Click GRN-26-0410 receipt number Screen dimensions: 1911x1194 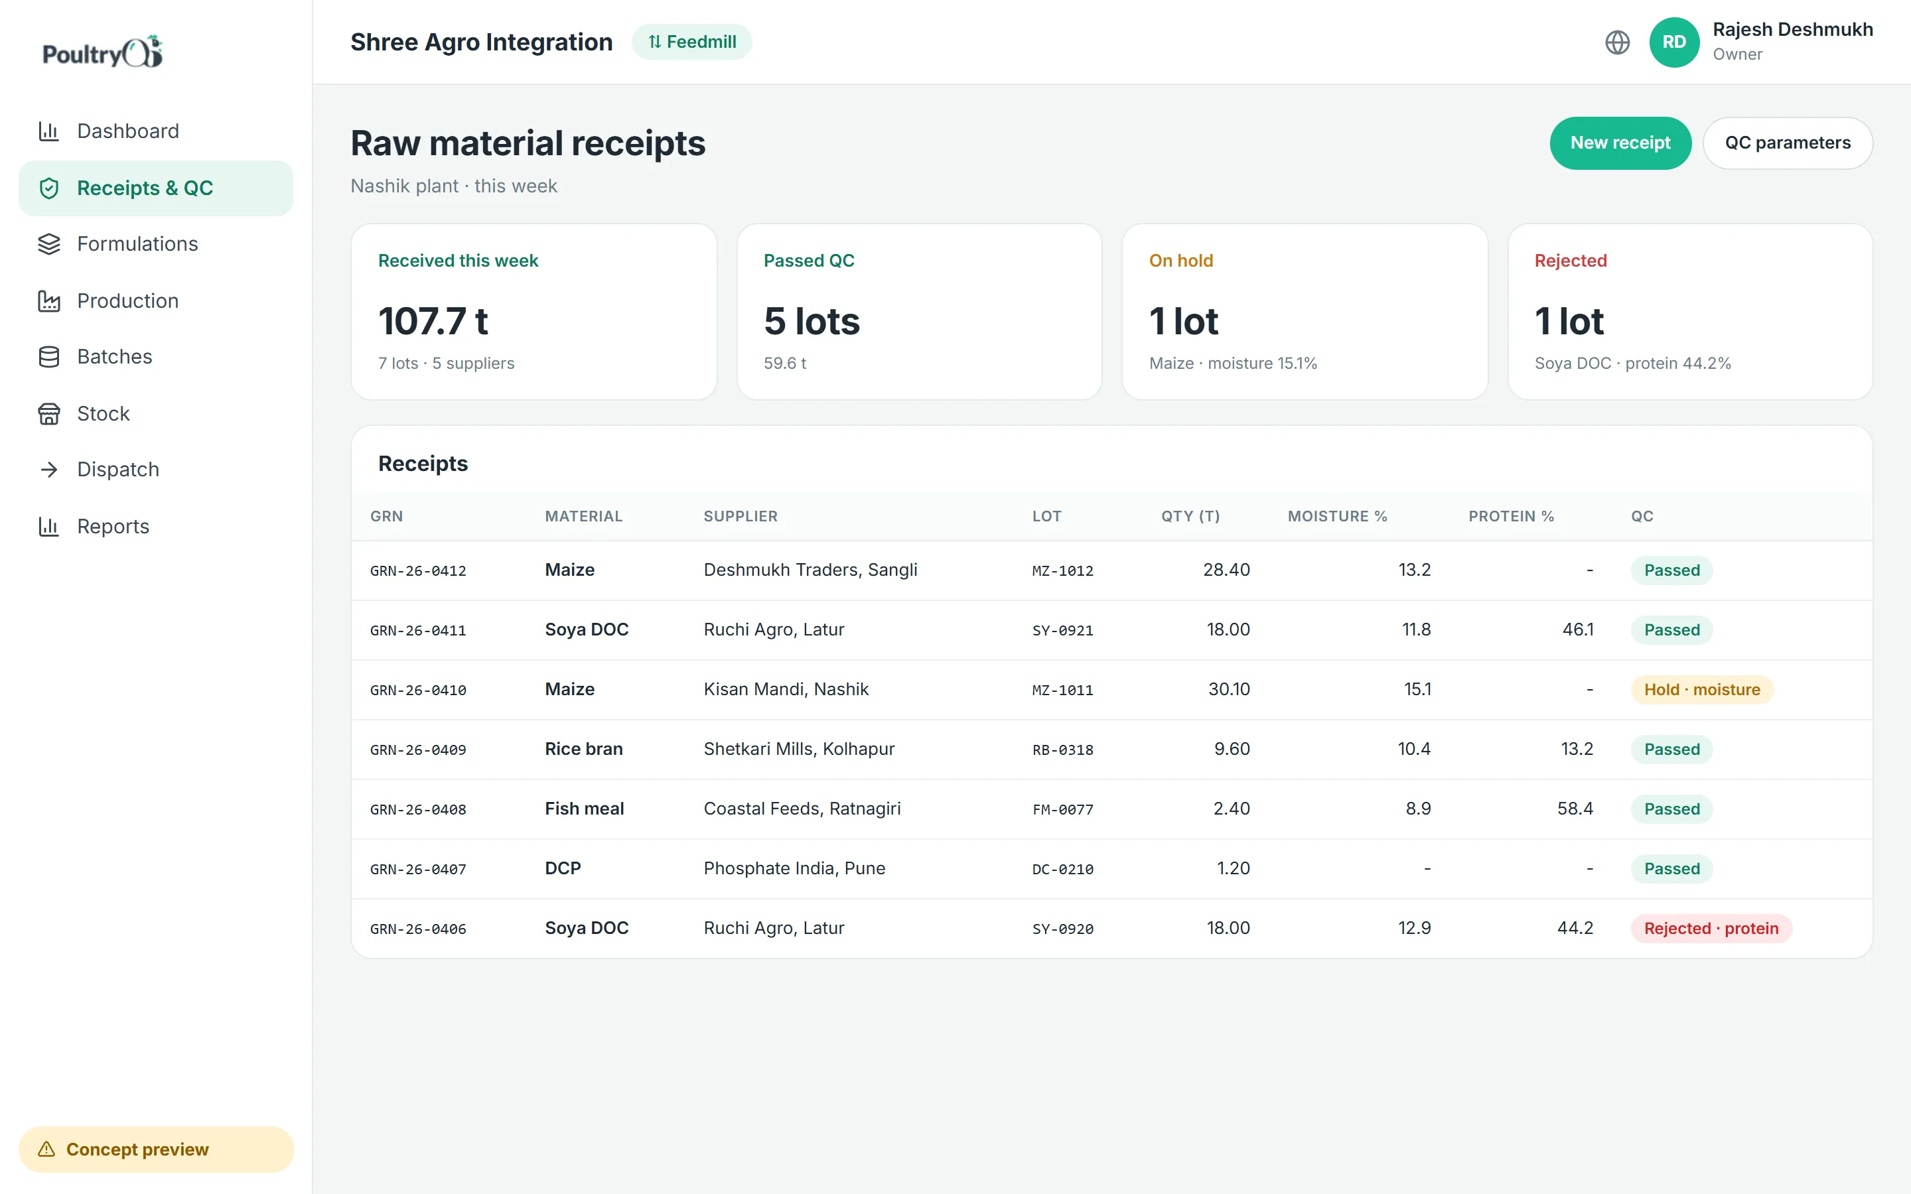[418, 689]
